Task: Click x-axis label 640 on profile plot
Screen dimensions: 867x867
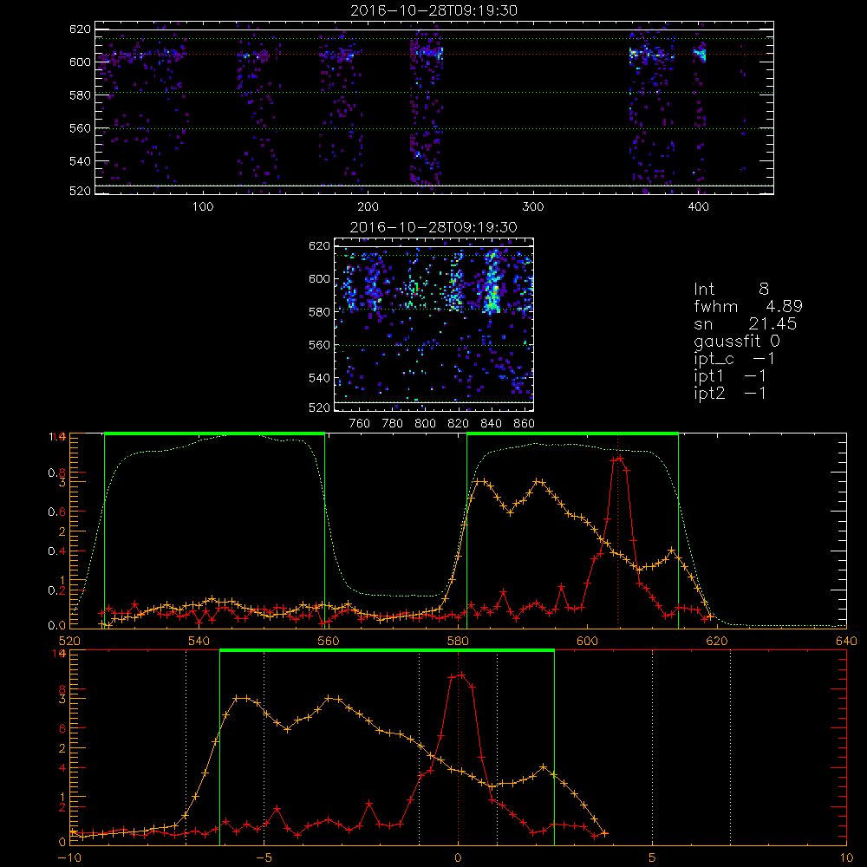Action: coord(846,641)
